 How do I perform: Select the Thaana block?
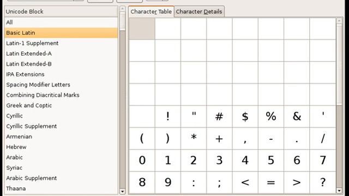point(61,188)
